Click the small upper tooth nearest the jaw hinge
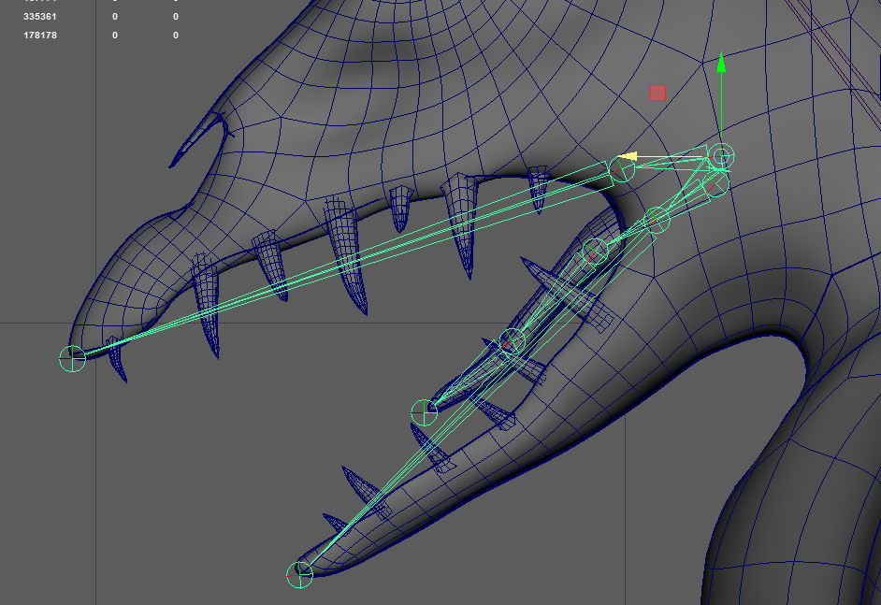 539,188
